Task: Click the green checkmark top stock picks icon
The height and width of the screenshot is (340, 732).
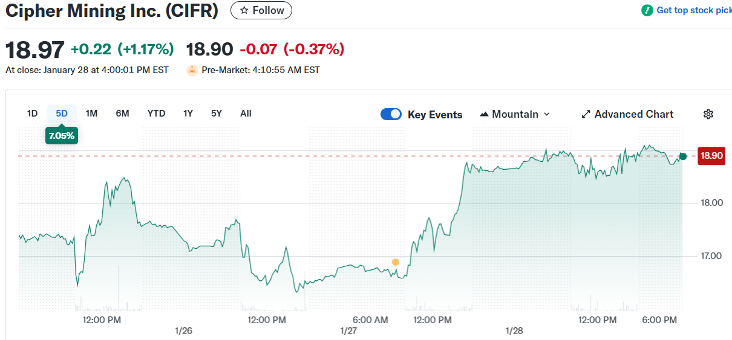Action: (x=647, y=10)
